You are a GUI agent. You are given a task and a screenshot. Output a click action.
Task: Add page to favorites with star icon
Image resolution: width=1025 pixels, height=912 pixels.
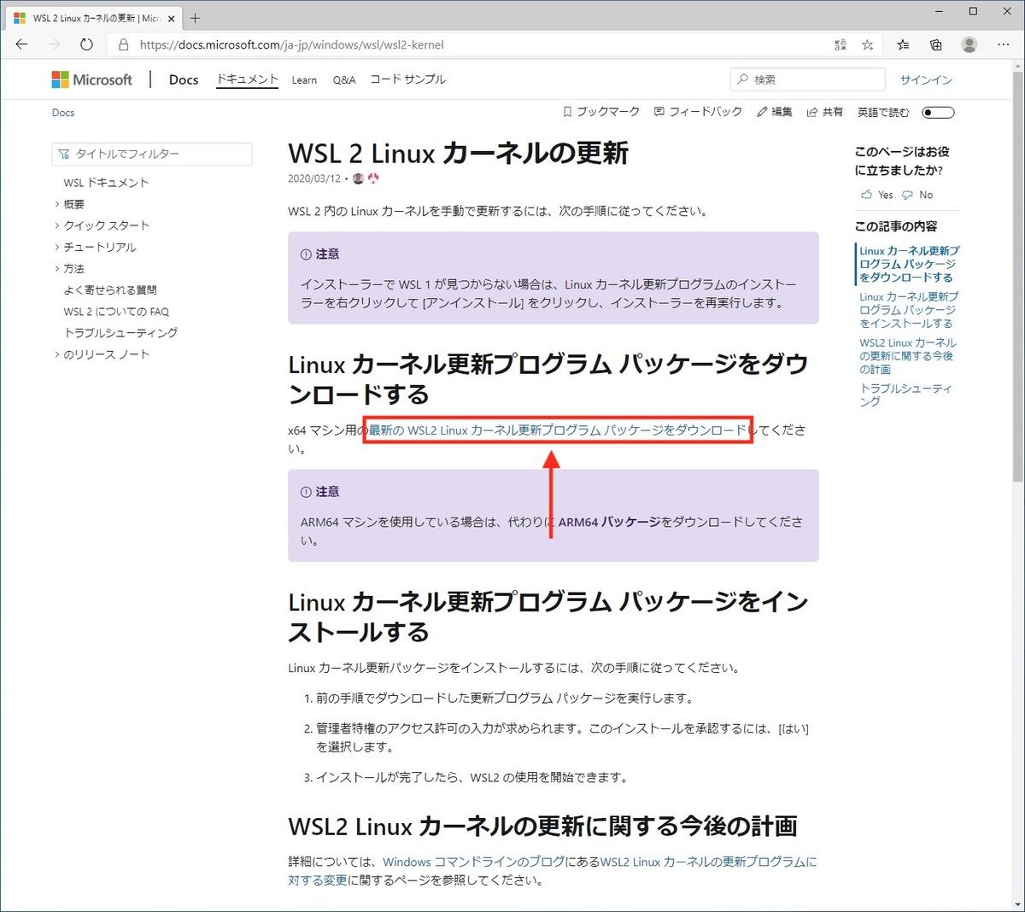[x=868, y=44]
